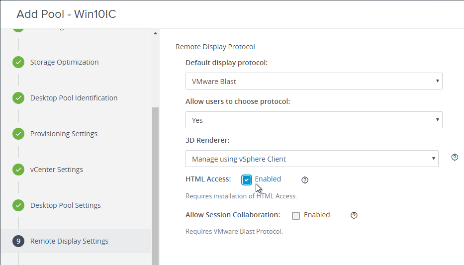Open Desktop Pool Identification step
Screen dimensions: 464x265
[x=74, y=98]
